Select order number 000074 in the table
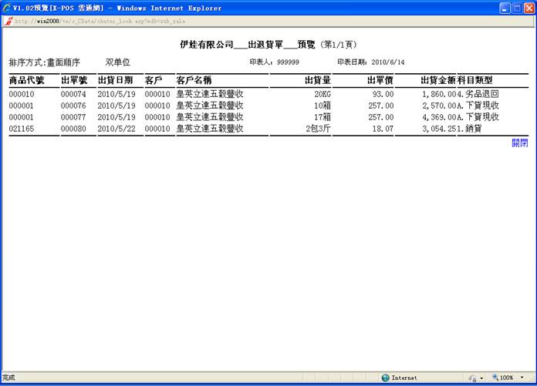Viewport: 537px width, 386px height. pyautogui.click(x=73, y=94)
